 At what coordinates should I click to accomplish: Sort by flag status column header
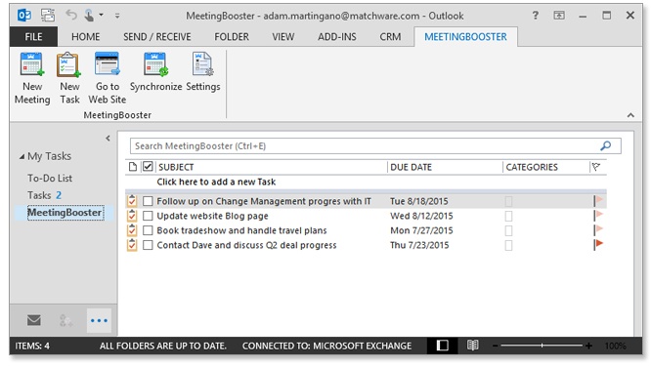tap(596, 167)
